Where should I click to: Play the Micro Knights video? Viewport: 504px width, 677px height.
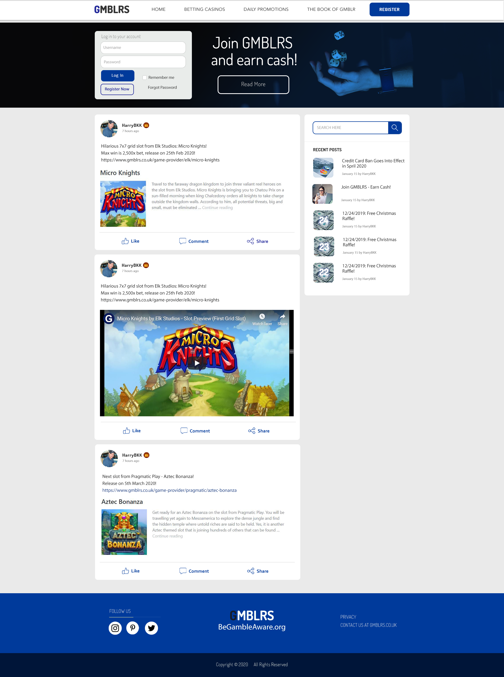tap(197, 363)
